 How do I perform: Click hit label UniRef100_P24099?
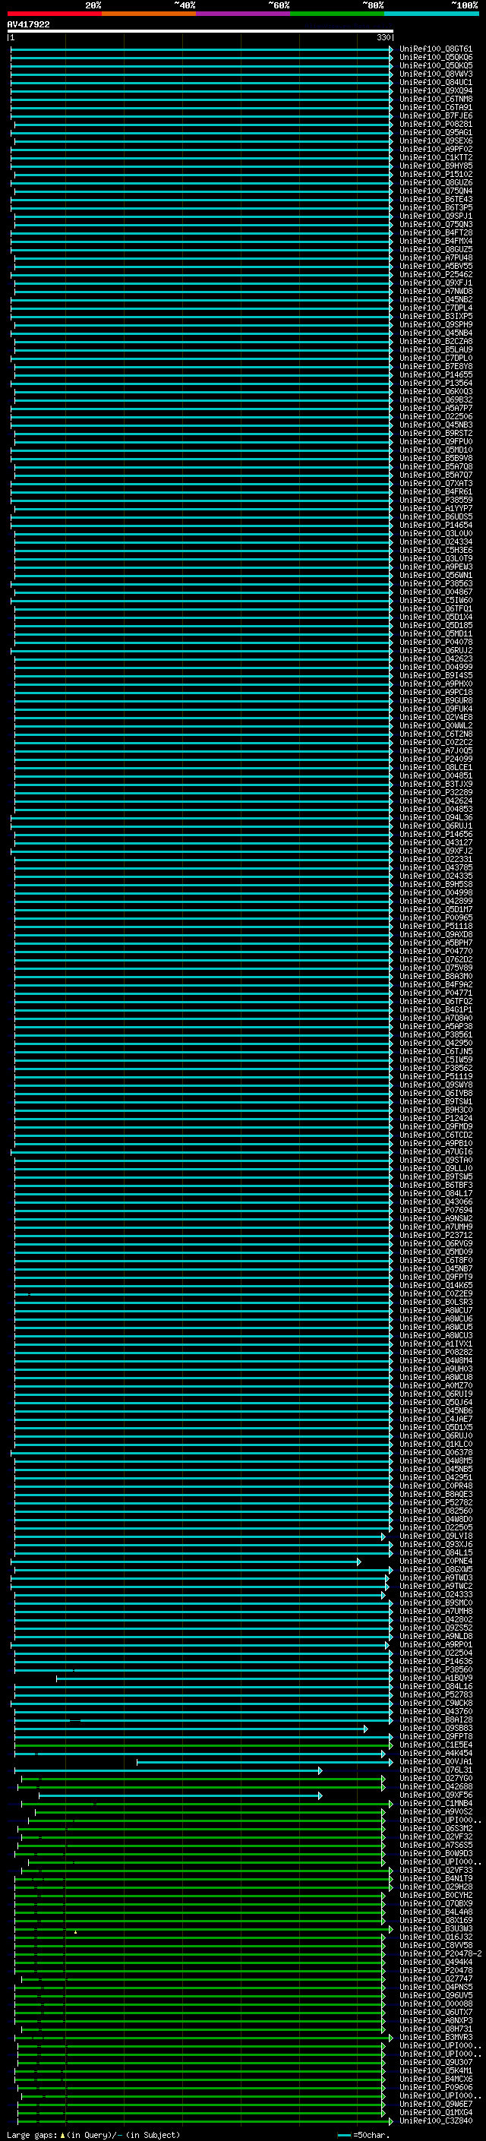click(x=435, y=759)
